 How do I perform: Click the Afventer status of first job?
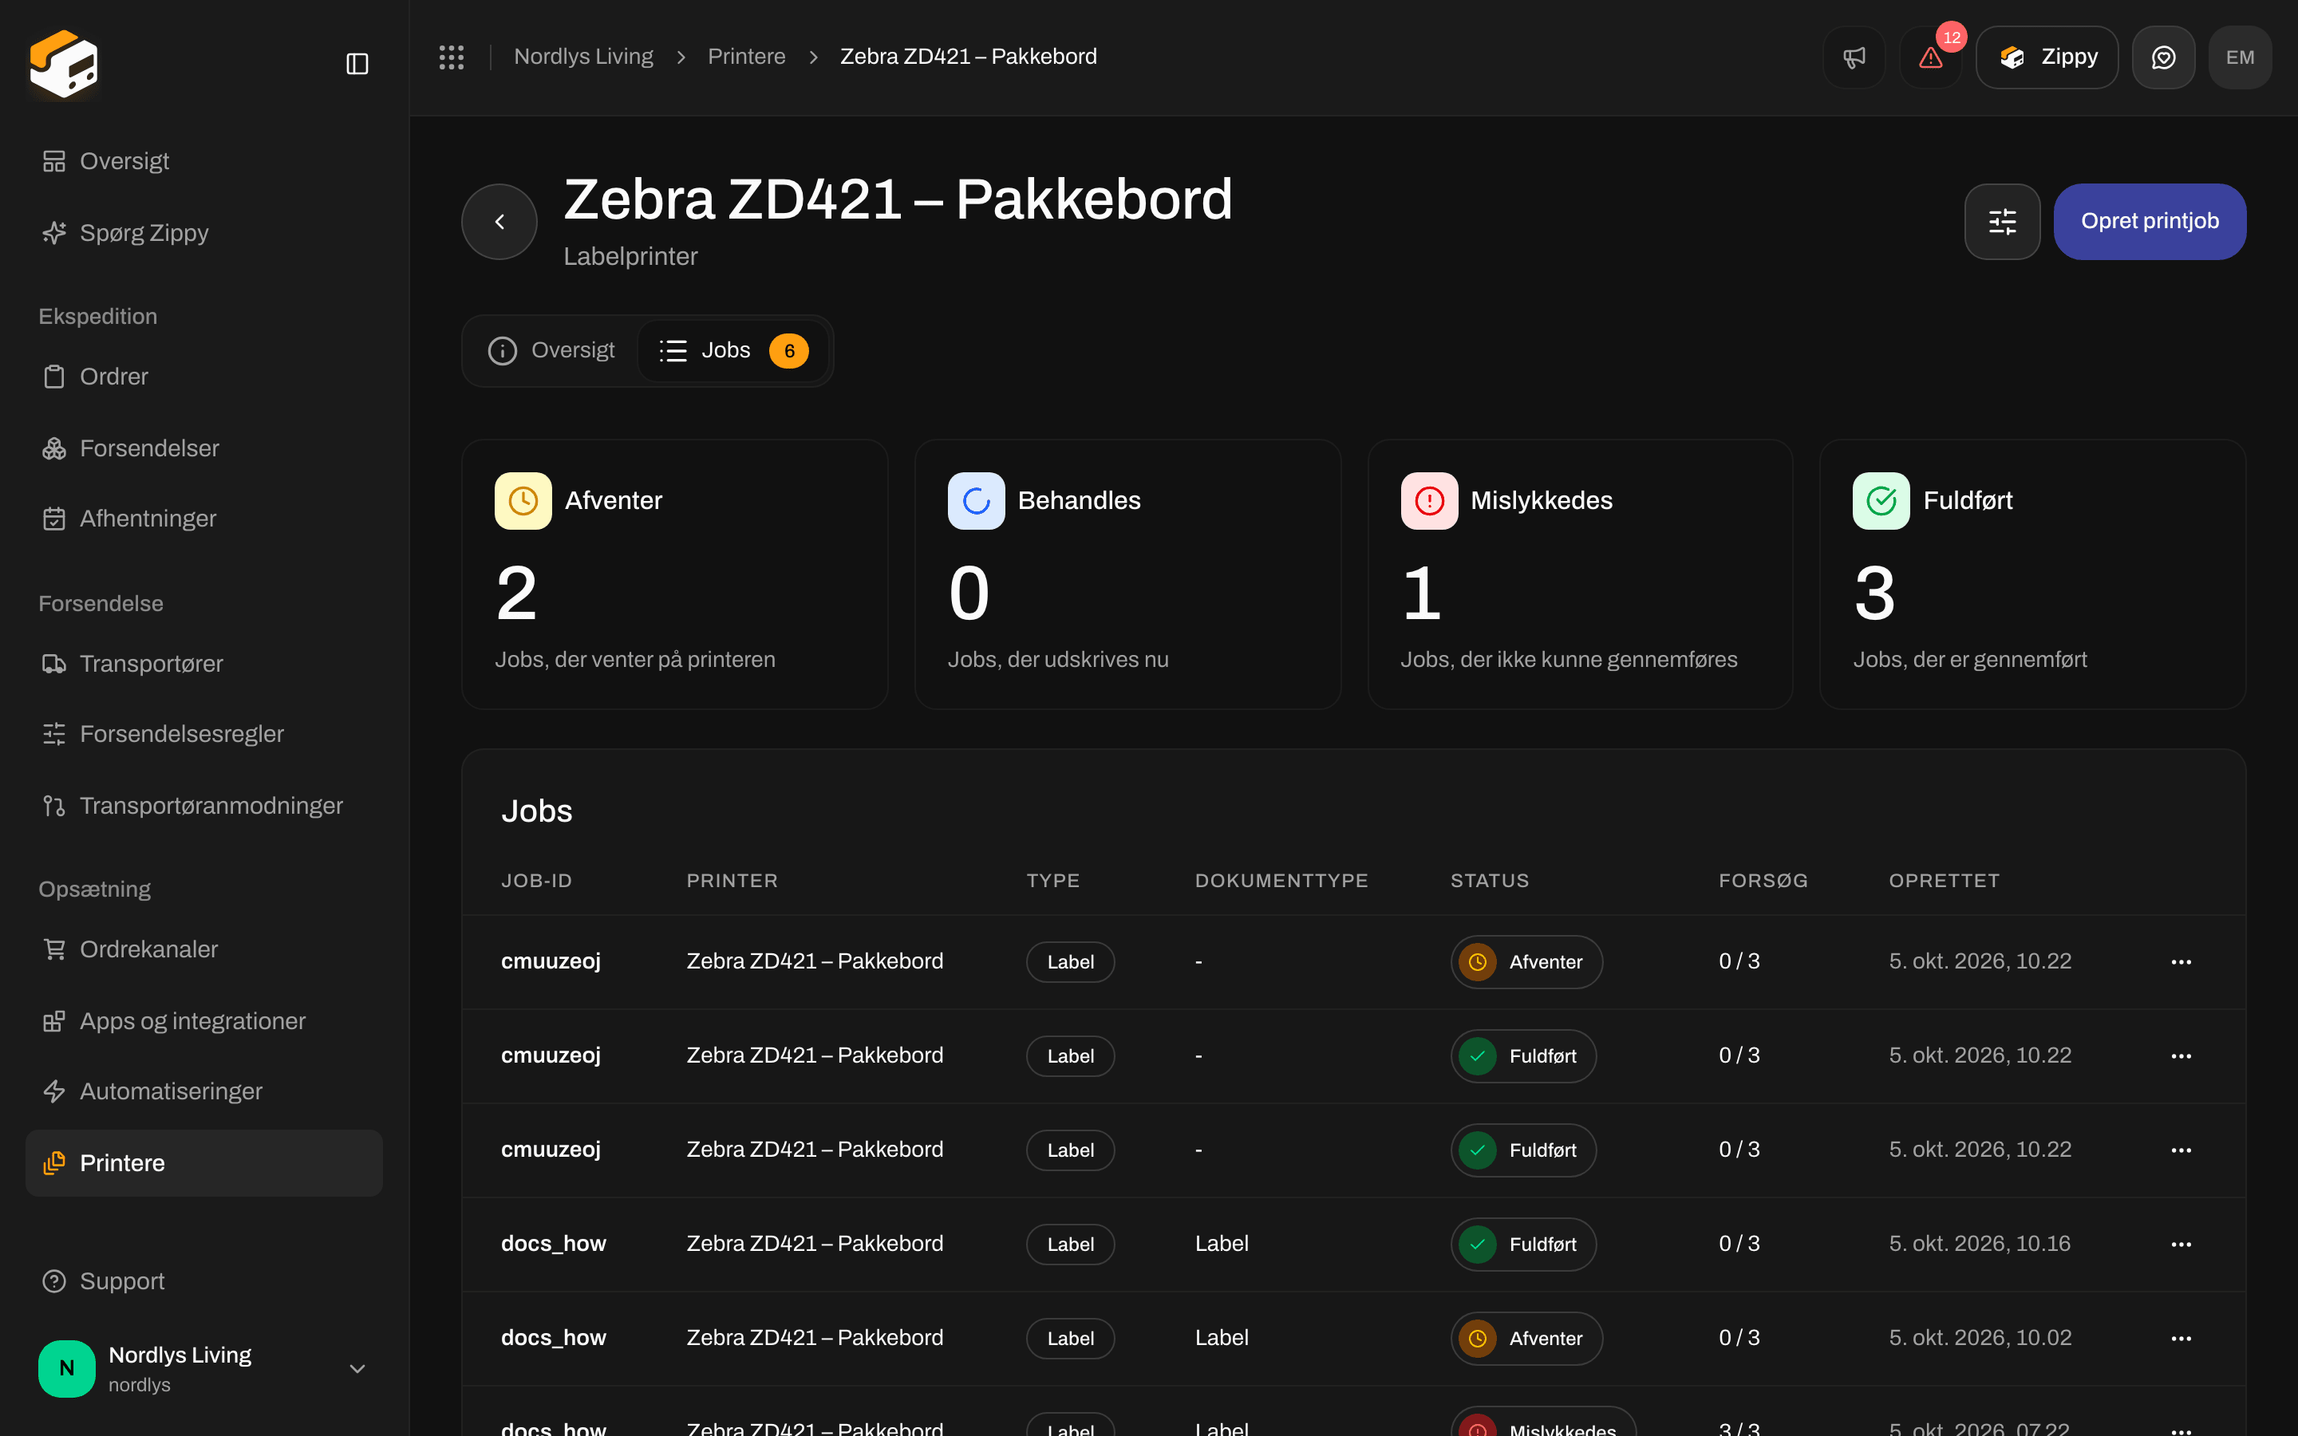click(x=1526, y=962)
